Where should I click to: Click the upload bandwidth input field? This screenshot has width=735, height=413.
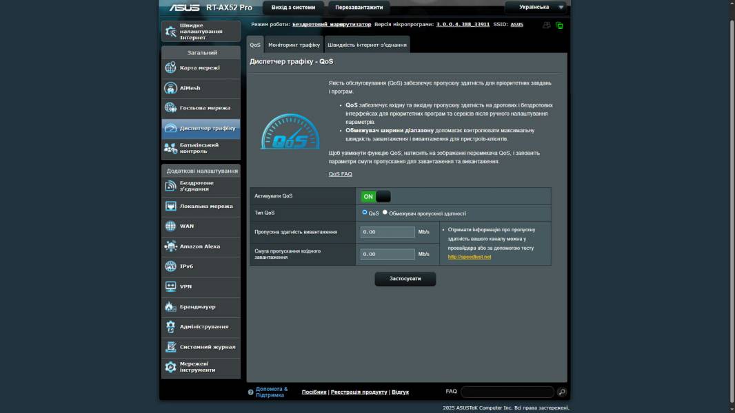click(387, 232)
